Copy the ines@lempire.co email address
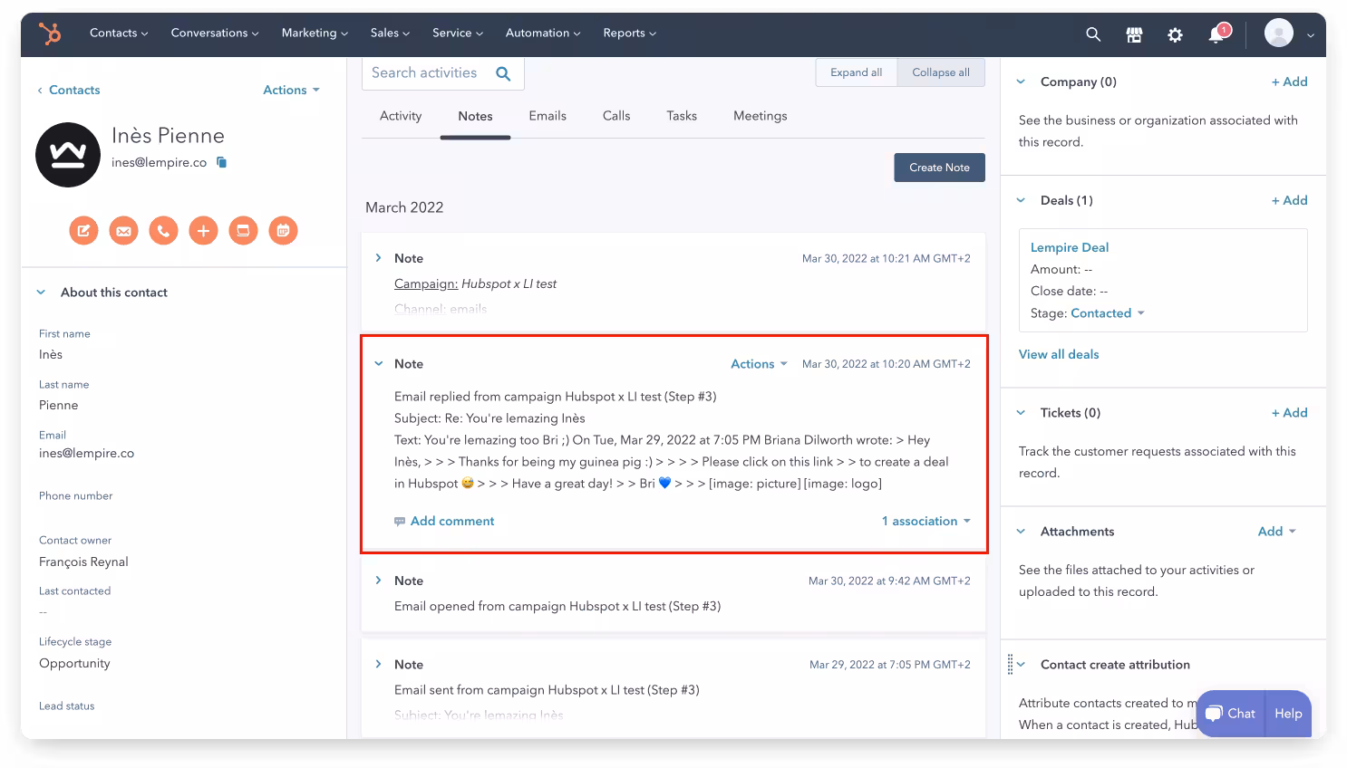The image size is (1347, 768). (x=221, y=162)
